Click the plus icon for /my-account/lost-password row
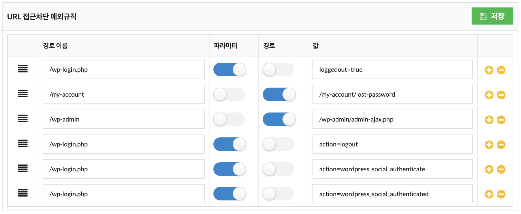Screen dimensions: 521x214 click(489, 95)
